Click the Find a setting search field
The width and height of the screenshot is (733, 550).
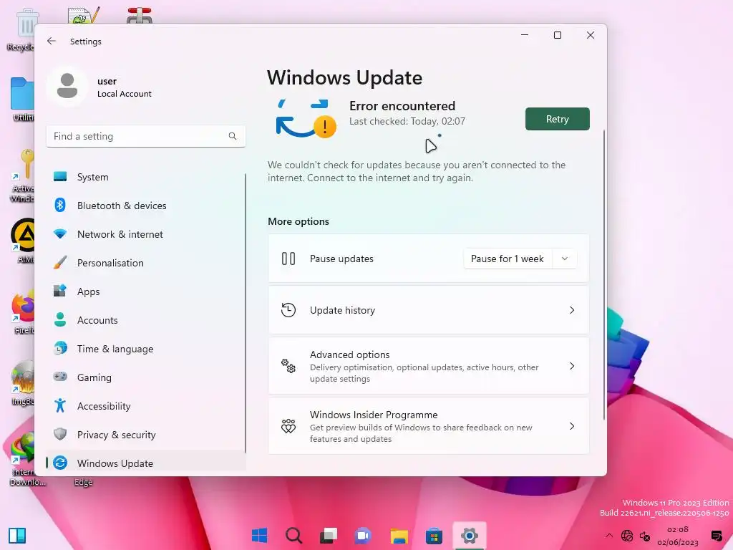click(x=146, y=136)
